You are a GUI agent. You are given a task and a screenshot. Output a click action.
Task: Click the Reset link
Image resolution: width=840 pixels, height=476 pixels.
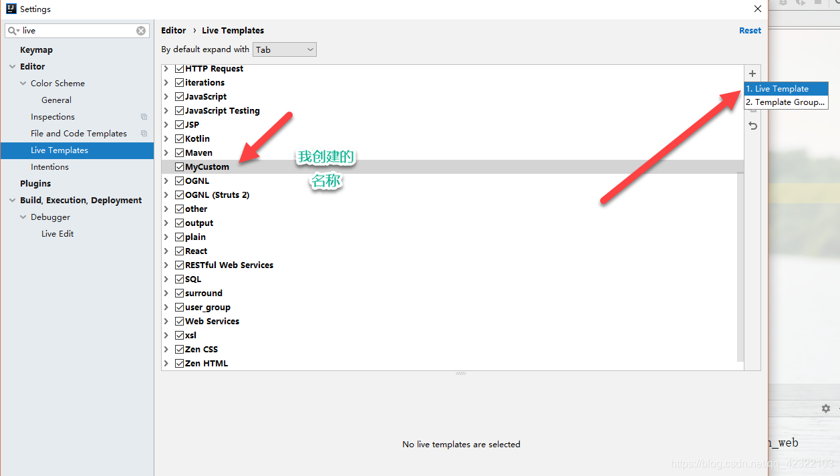[x=750, y=30]
